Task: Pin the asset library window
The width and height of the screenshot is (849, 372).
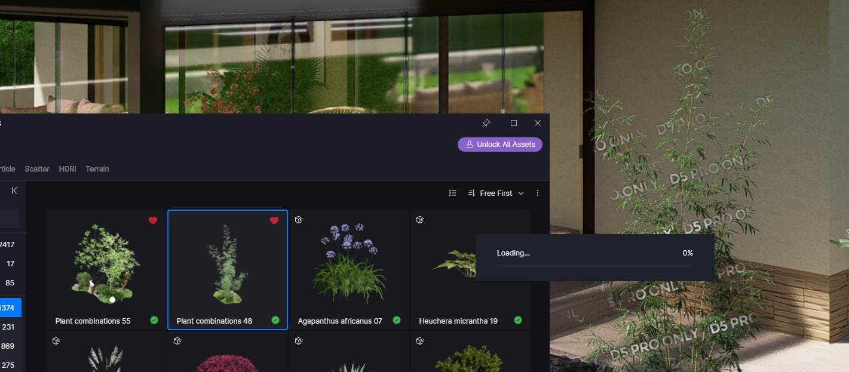Action: click(486, 123)
